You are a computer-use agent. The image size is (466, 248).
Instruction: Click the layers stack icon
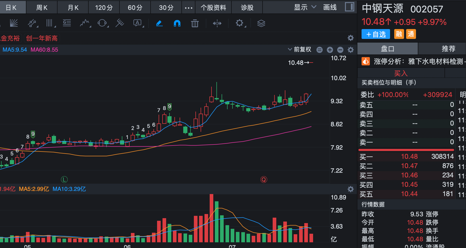[261, 24]
